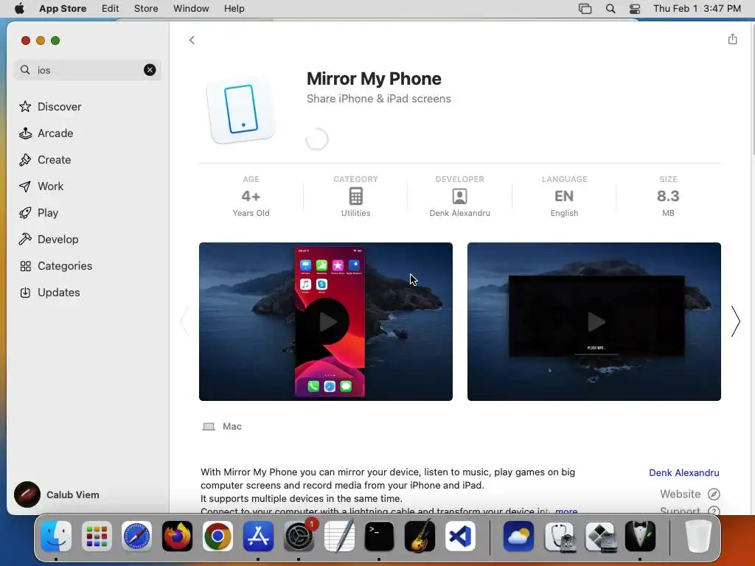
Task: Open Disk Utility from the Dock
Action: [x=560, y=536]
